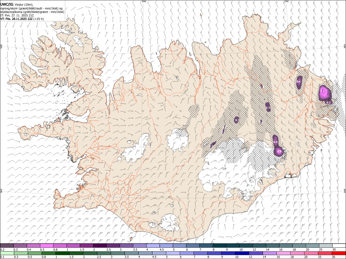Click the 'IT: Fim. 27. 11. 2025 21Z' line
Viewport: 346px width, 259px height.
17,15
